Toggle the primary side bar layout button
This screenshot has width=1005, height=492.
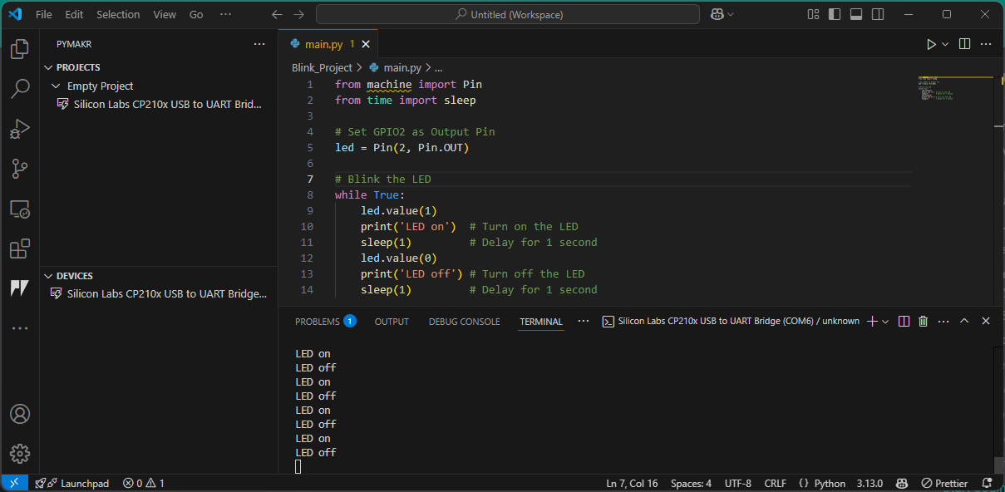click(835, 14)
